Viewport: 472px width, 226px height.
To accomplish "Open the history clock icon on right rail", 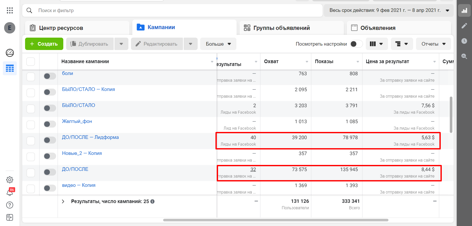I will (x=465, y=41).
